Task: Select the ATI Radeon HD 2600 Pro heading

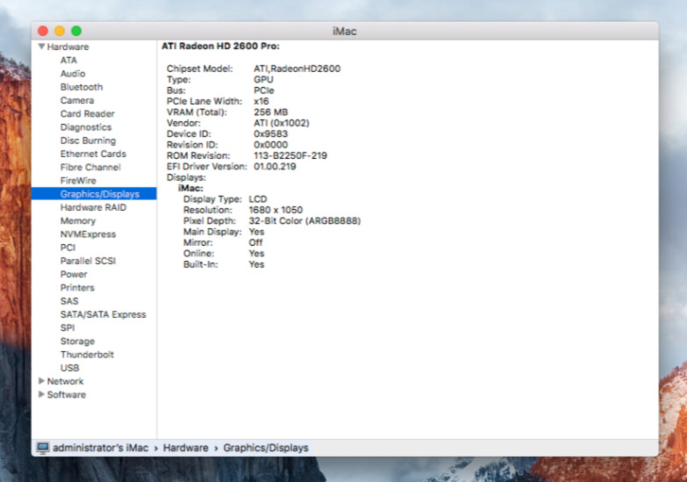Action: tap(220, 46)
